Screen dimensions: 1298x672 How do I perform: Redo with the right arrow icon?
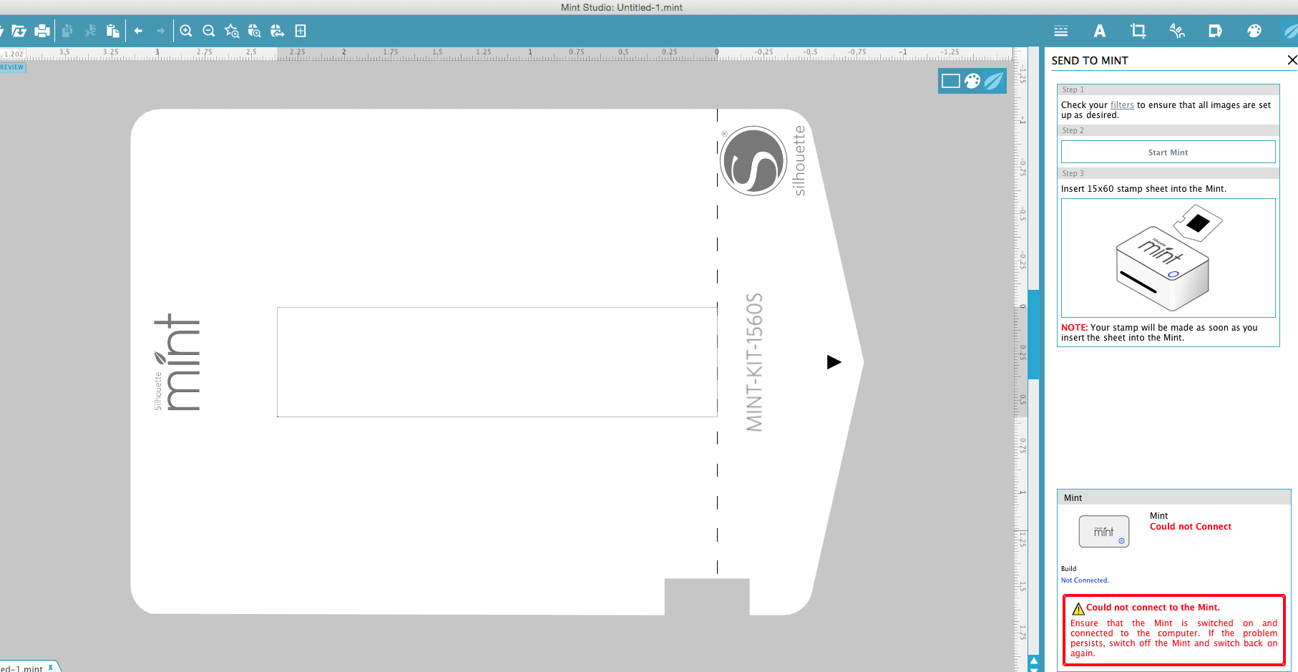[x=160, y=31]
